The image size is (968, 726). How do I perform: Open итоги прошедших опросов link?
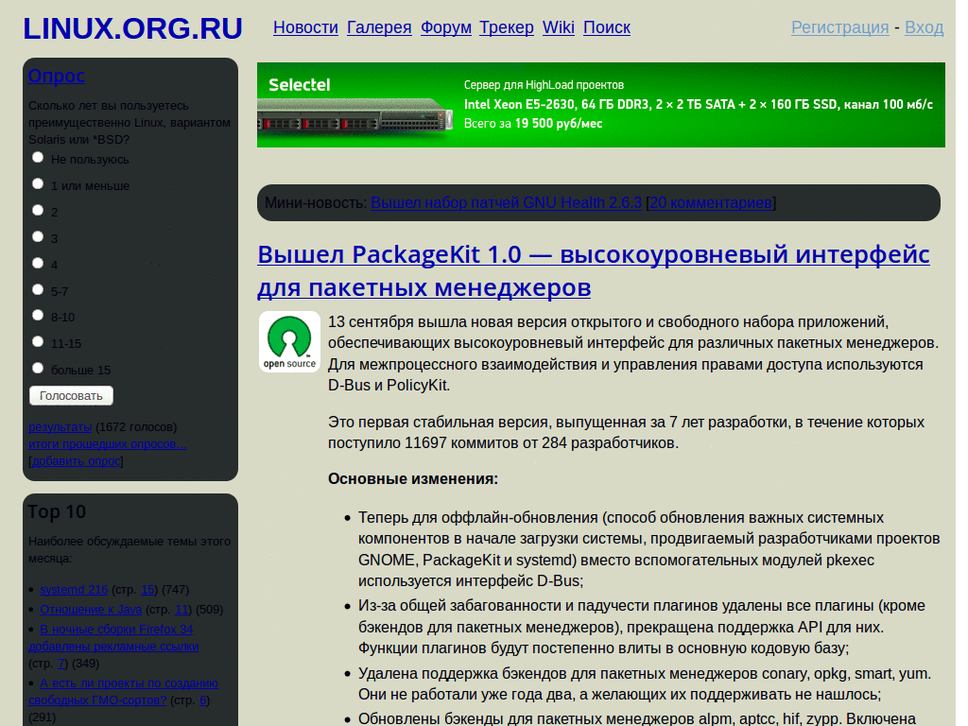point(108,444)
